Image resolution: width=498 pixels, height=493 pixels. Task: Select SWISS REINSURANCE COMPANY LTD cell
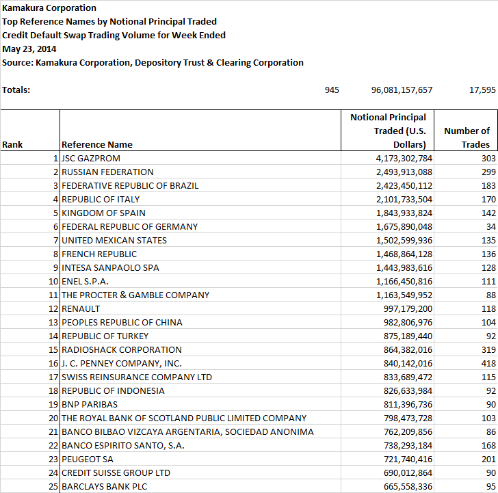click(x=200, y=377)
